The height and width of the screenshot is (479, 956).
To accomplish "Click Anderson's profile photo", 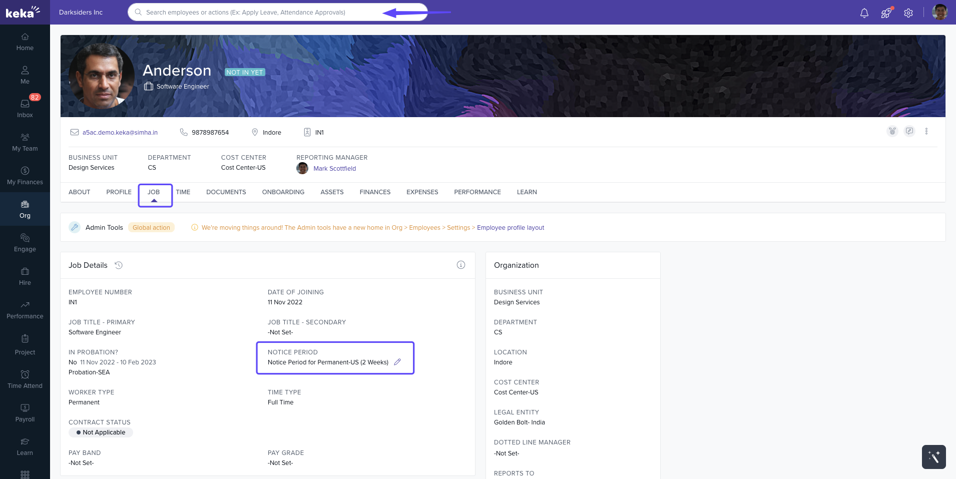I will pos(102,76).
